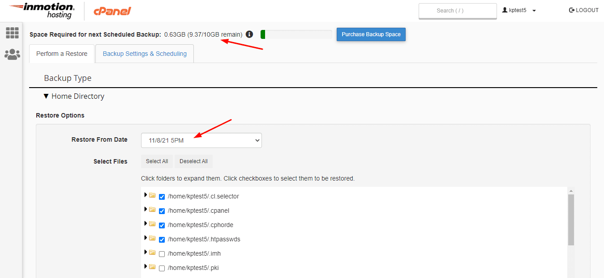Image resolution: width=604 pixels, height=278 pixels.
Task: Uncheck the /home/kptest5/.htpasswds checkbox
Action: pos(162,240)
